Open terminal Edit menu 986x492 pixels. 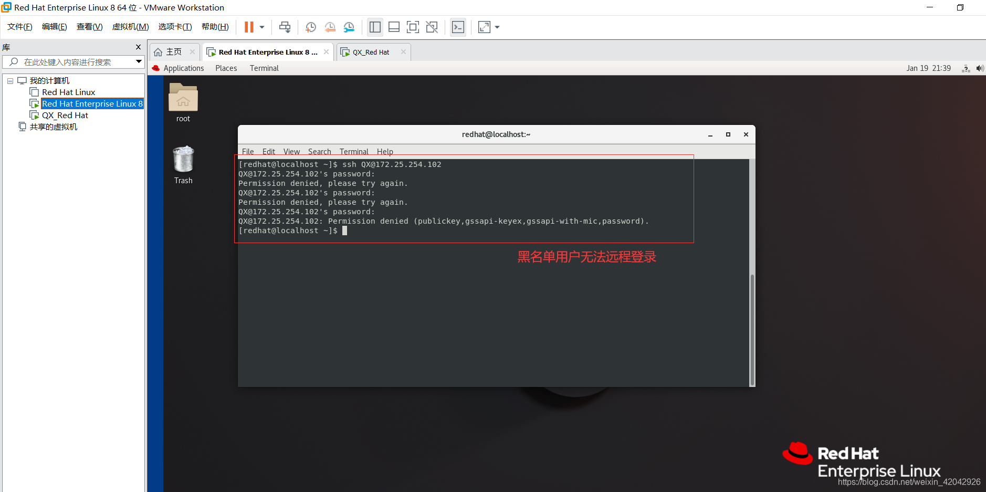pyautogui.click(x=269, y=152)
